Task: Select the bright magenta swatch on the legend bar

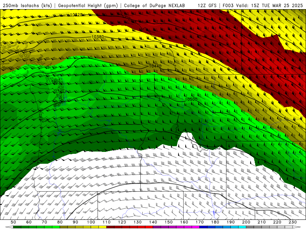Action: pyautogui.click(x=196, y=227)
